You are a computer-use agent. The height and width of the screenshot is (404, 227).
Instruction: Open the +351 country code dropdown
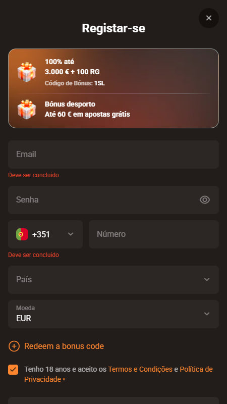pyautogui.click(x=45, y=234)
